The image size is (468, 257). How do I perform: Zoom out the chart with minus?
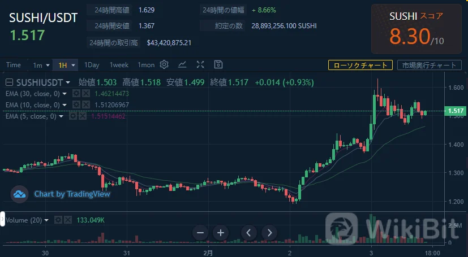[200, 233]
